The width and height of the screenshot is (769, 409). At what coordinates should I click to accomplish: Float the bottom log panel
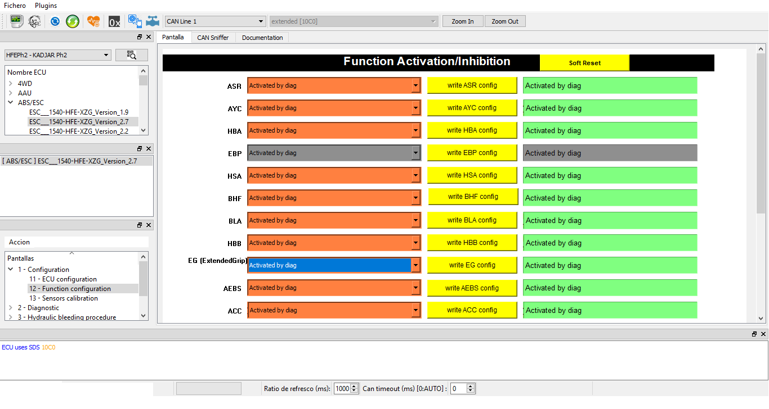point(754,334)
